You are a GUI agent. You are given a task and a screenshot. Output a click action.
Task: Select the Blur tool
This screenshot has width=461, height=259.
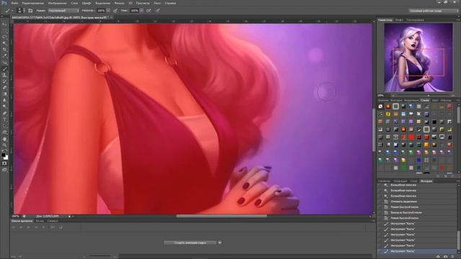click(x=4, y=101)
